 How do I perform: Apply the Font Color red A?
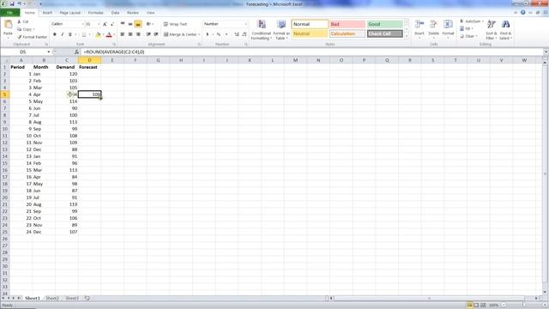pos(109,34)
